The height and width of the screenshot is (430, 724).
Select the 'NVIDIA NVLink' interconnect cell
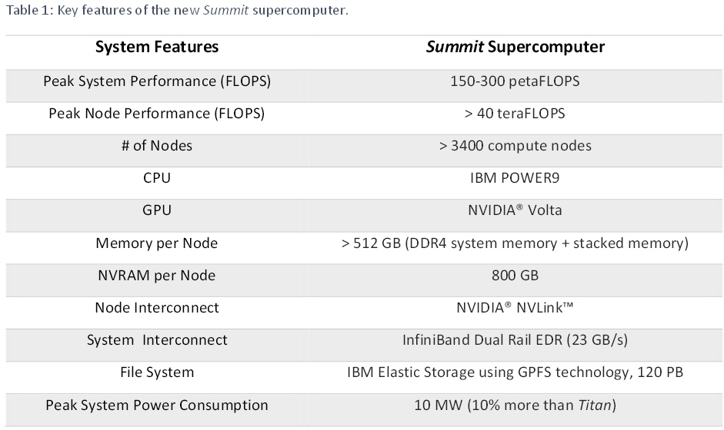coord(515,307)
